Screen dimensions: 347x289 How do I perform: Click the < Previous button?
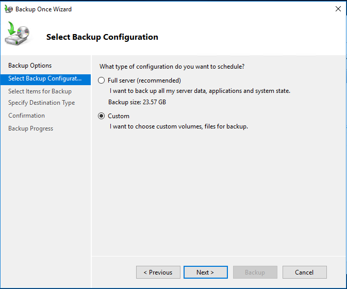tap(158, 272)
